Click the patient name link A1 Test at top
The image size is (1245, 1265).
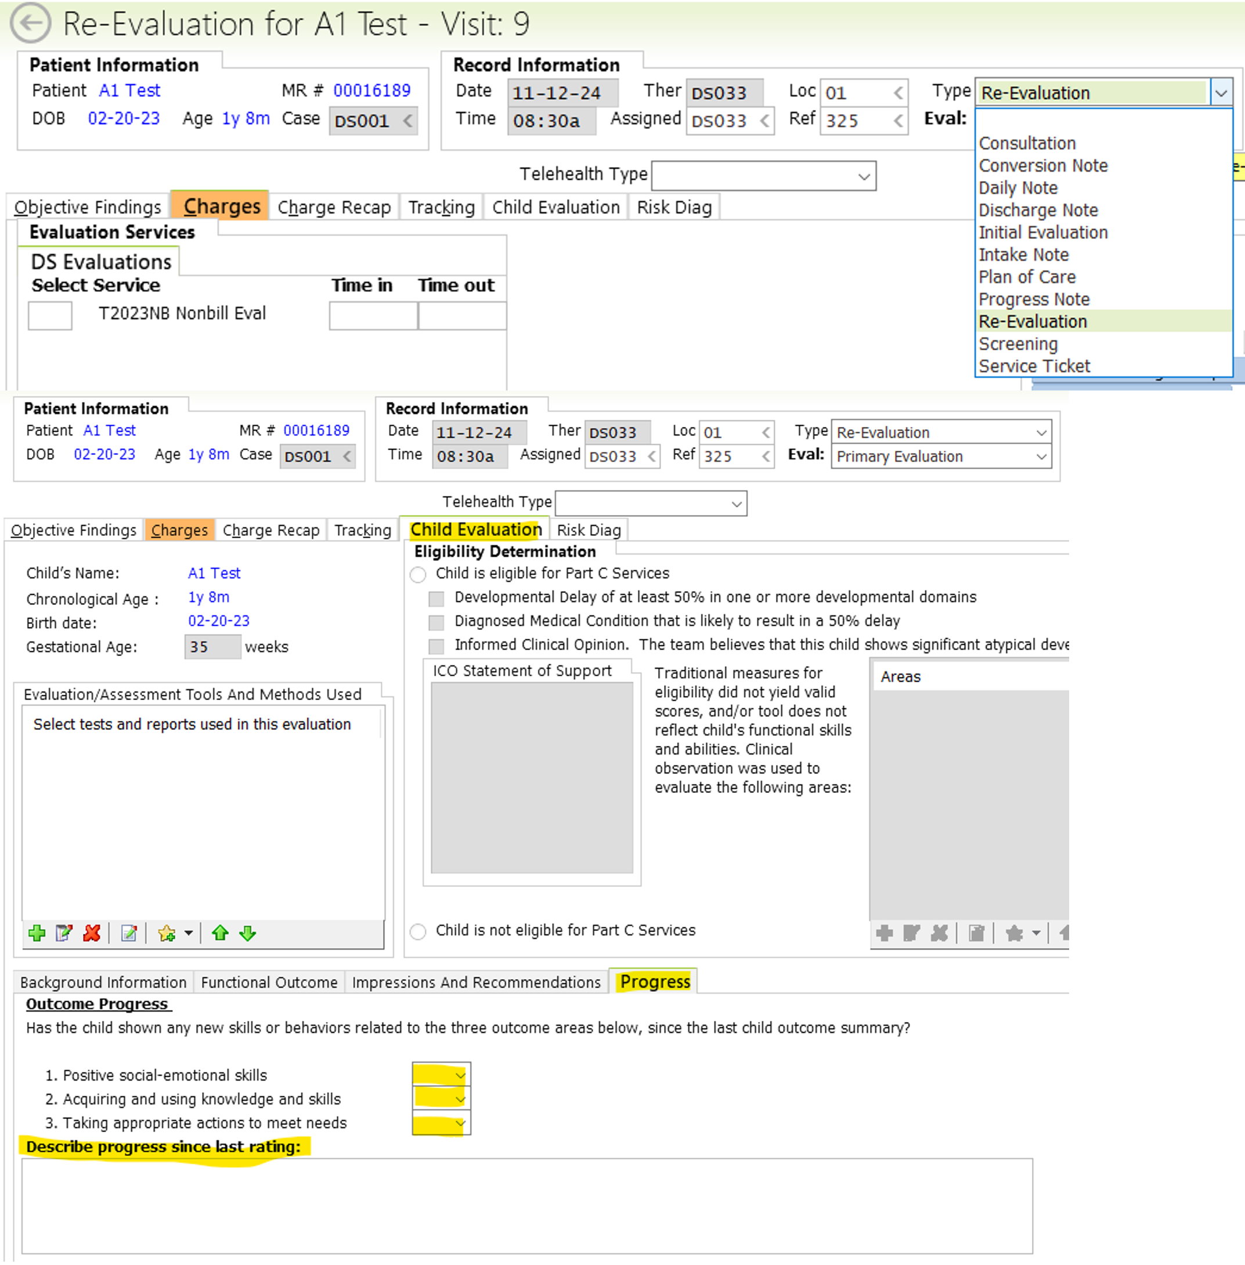coord(129,90)
